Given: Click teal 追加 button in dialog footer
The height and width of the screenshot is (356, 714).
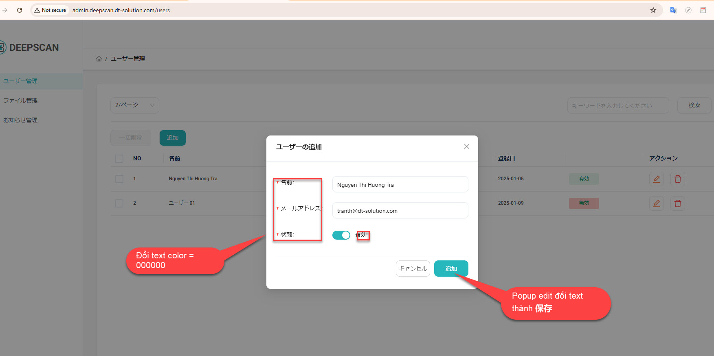Looking at the screenshot, I should click(x=451, y=269).
